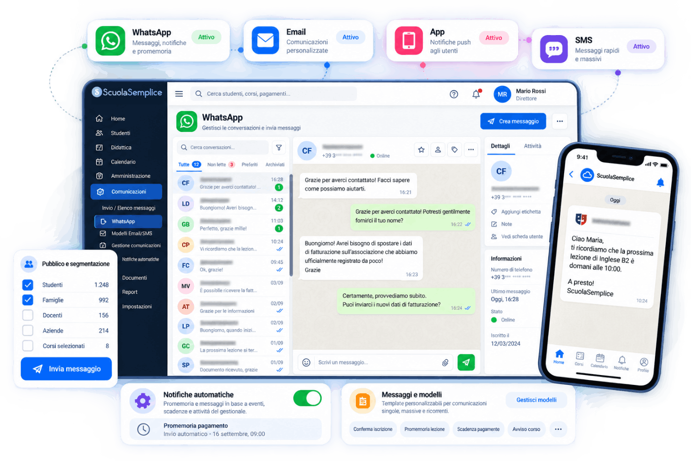Open help question mark icon
691x461 pixels.
coord(454,94)
